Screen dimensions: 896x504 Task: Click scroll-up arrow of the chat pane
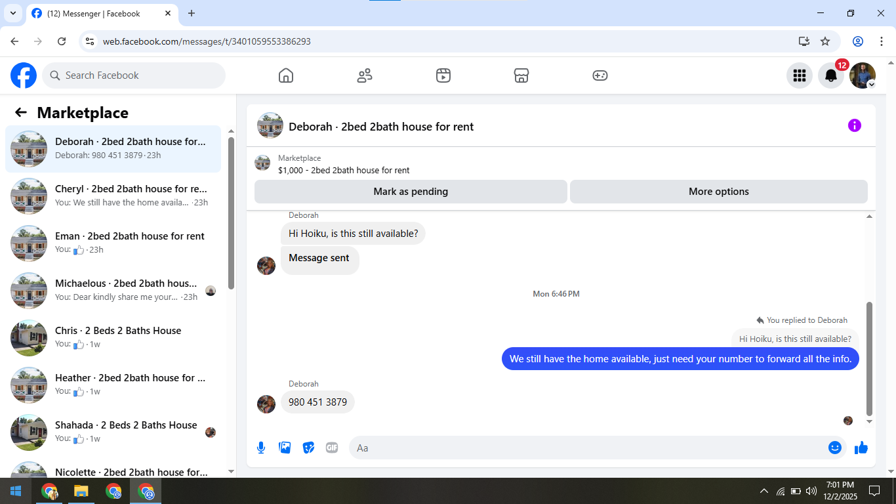(870, 217)
